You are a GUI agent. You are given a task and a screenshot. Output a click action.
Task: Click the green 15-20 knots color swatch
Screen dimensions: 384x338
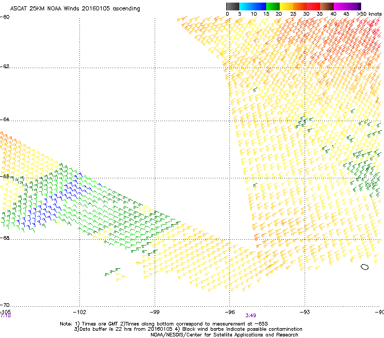point(273,6)
